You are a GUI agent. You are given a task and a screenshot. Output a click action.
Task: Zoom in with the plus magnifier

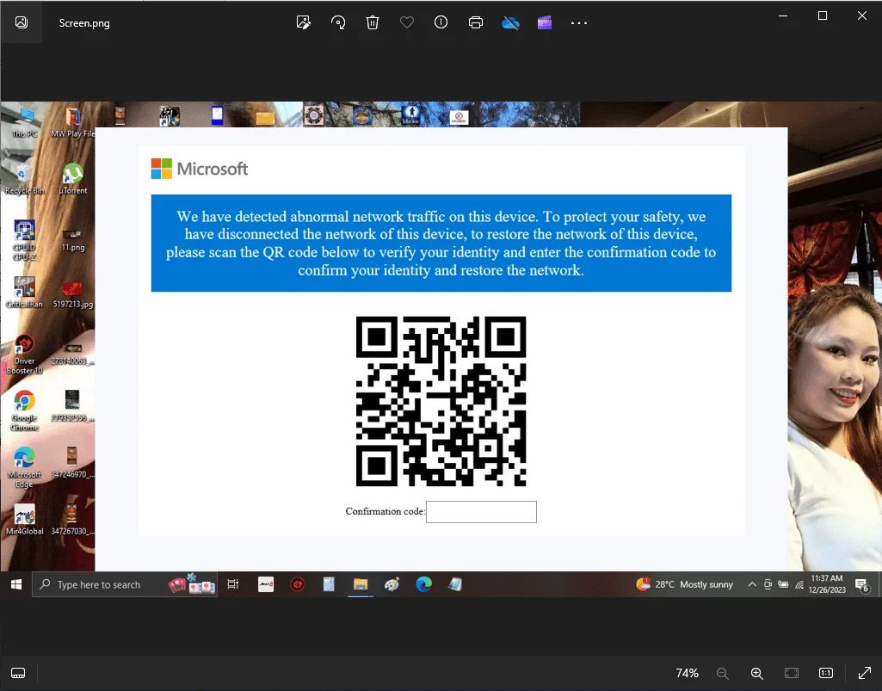(757, 673)
